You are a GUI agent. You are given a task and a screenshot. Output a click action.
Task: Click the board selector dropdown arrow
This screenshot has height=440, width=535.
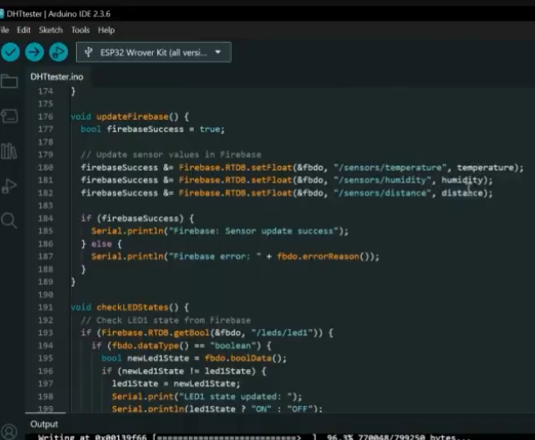pyautogui.click(x=218, y=52)
